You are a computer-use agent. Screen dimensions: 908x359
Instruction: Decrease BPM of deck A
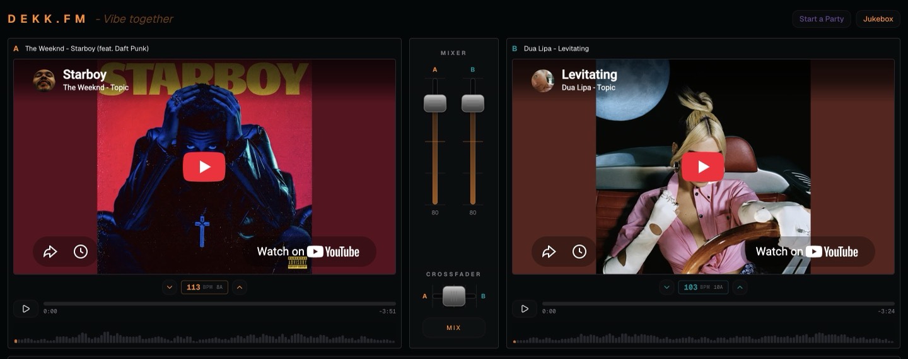[170, 288]
